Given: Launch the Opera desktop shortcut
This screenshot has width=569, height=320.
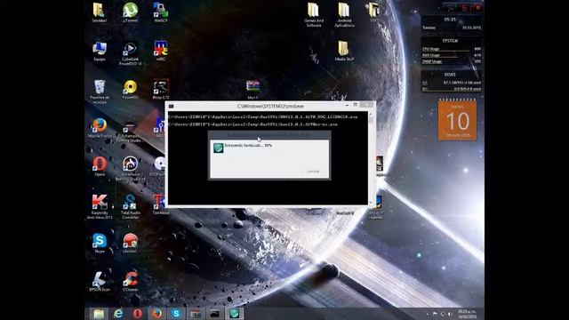Looking at the screenshot, I should [x=100, y=166].
